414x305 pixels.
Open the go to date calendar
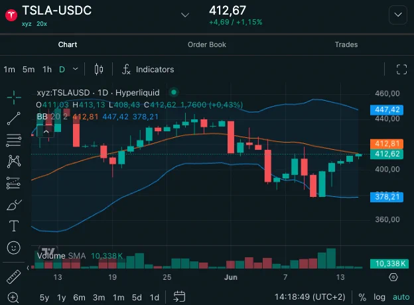[x=179, y=296]
